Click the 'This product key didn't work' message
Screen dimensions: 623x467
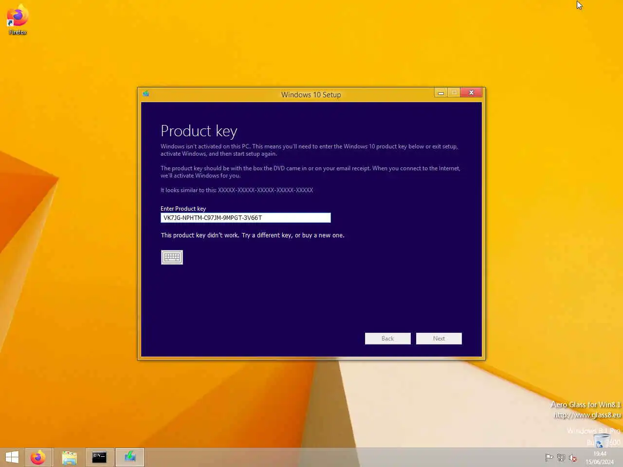[253, 235]
